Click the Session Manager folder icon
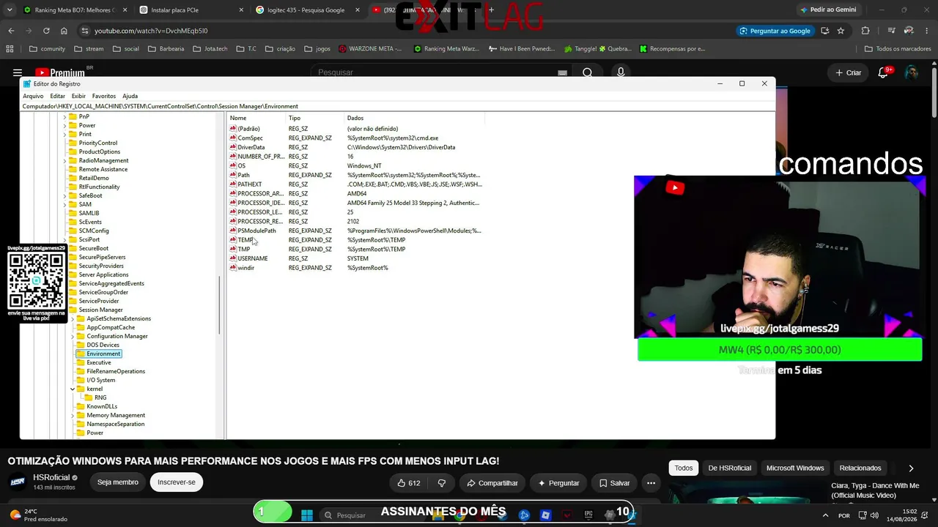938x527 pixels. point(73,310)
